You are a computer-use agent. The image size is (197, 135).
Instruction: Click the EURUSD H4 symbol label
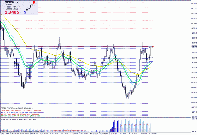pyautogui.click(x=12, y=2)
